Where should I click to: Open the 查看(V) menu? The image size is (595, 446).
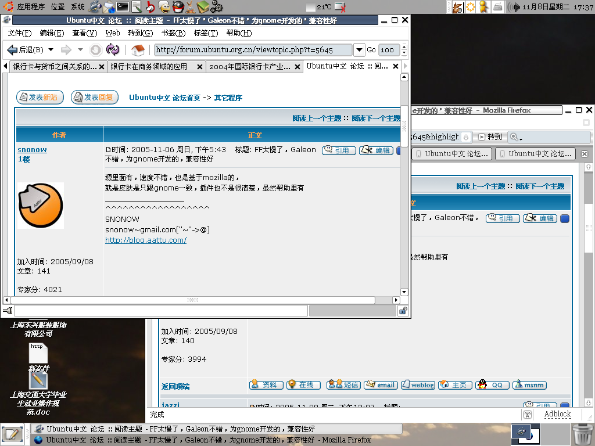pyautogui.click(x=85, y=33)
